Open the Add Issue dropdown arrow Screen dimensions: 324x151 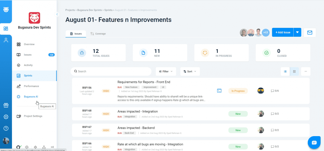click(297, 33)
